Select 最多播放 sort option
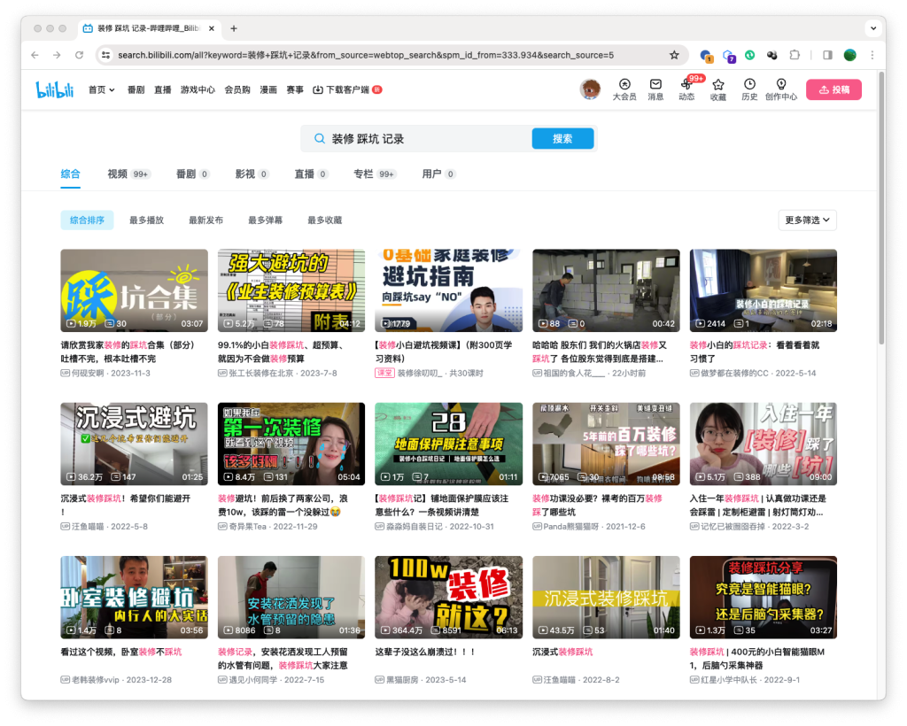 click(x=146, y=220)
